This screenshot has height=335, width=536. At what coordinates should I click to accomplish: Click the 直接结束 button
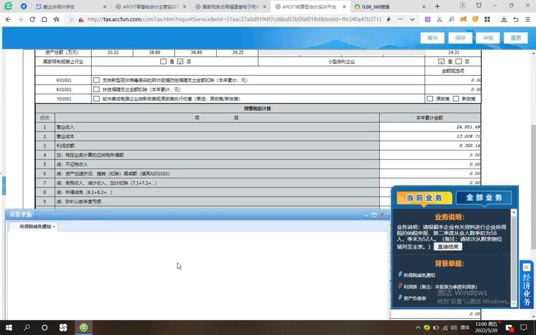point(448,247)
